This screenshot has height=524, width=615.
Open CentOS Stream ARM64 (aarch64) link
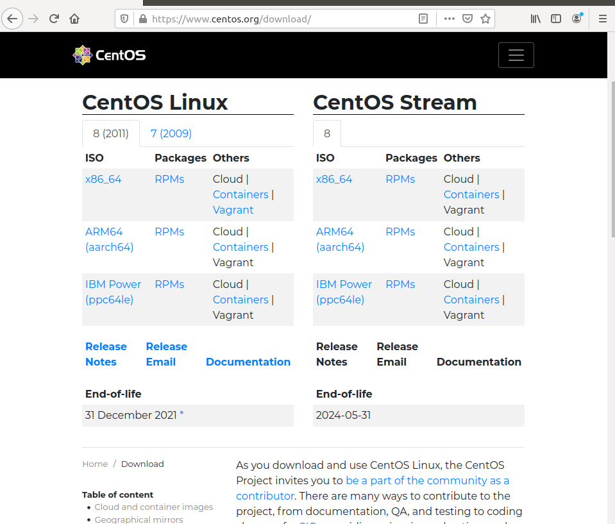coord(340,239)
